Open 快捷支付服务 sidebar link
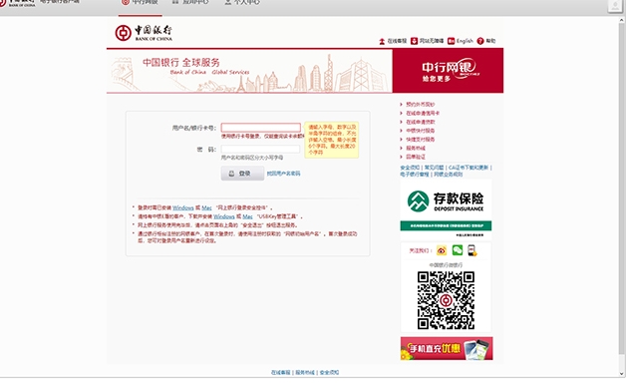The image size is (626, 384). tap(420, 140)
